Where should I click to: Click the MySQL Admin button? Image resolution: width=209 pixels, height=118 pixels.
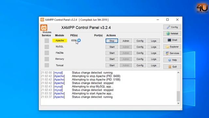click(126, 47)
